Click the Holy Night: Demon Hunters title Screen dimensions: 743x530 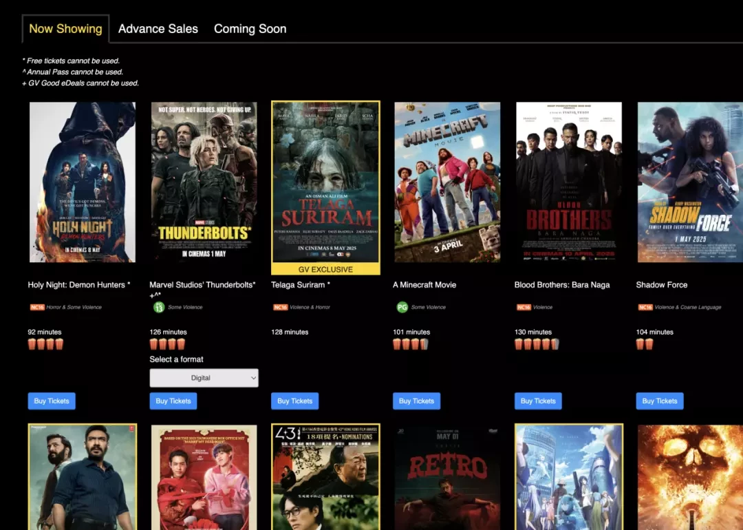pos(78,285)
